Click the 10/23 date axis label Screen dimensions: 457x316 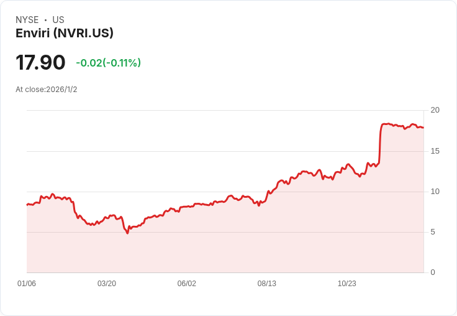point(347,284)
